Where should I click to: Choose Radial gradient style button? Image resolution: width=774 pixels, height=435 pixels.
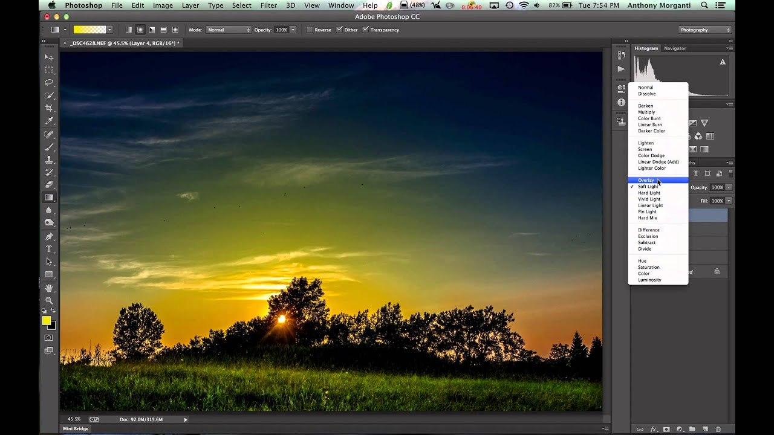pos(140,30)
